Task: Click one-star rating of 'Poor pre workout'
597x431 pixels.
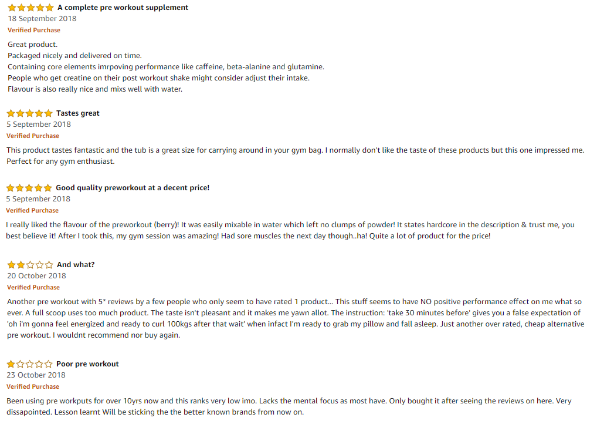Action: pos(30,364)
